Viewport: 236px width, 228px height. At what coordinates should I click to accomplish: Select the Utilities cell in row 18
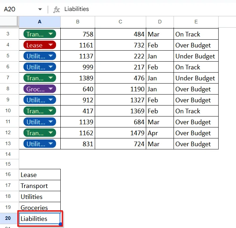click(40, 196)
